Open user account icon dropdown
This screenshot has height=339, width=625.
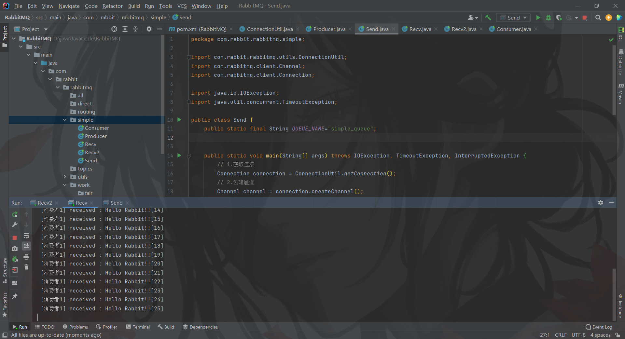(x=473, y=18)
